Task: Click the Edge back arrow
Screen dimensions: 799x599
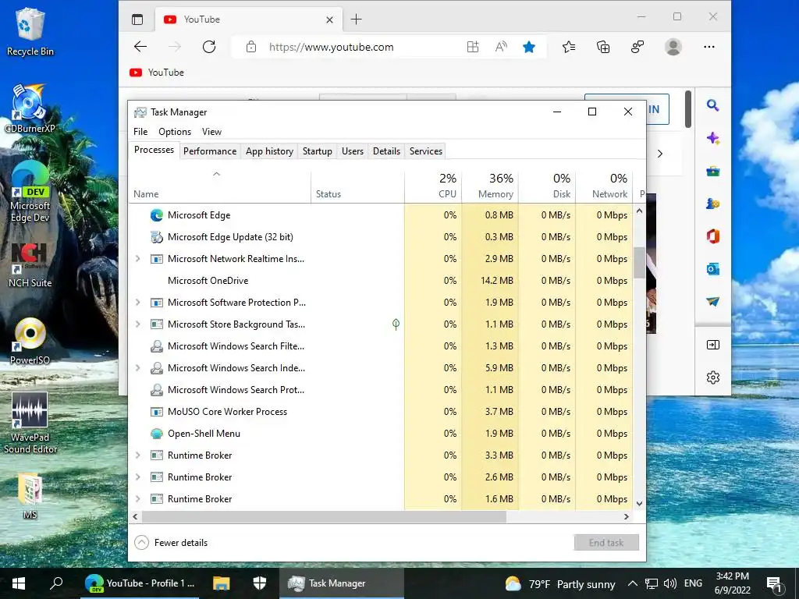Action: pos(140,47)
